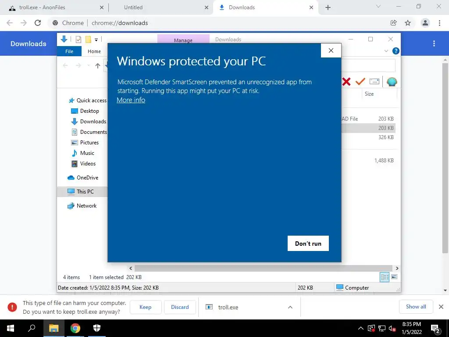449x337 pixels.
Task: Click Chrome back arrow
Action: (10, 23)
